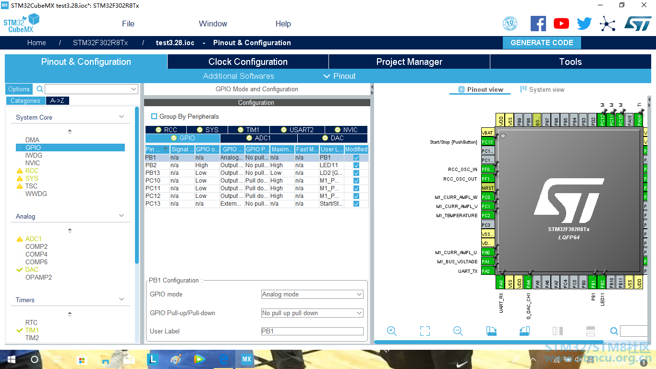Open the Mail app on taskbar
Screen dimensions: 656x369
coord(129,359)
